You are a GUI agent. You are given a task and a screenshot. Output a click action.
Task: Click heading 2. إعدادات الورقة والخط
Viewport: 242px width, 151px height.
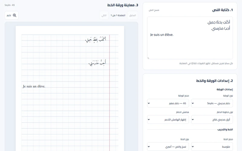(x=214, y=81)
